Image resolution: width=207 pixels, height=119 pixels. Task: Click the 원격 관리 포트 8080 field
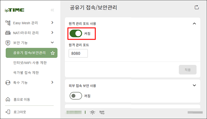78,53
